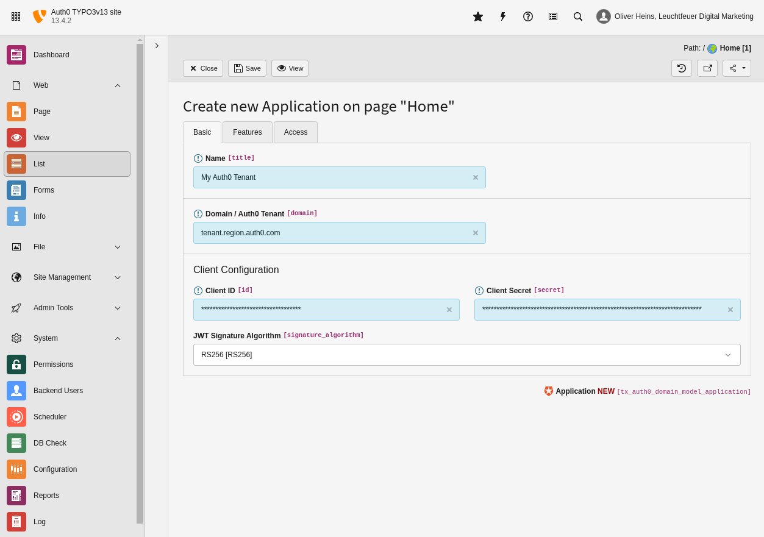Open the Home [1] page link

coord(734,48)
